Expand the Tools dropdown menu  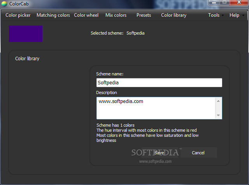216,15
